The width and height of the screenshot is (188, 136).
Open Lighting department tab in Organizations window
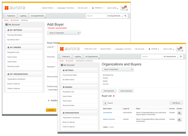[x=78, y=57]
